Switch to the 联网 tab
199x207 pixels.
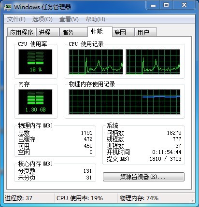[x=123, y=32]
